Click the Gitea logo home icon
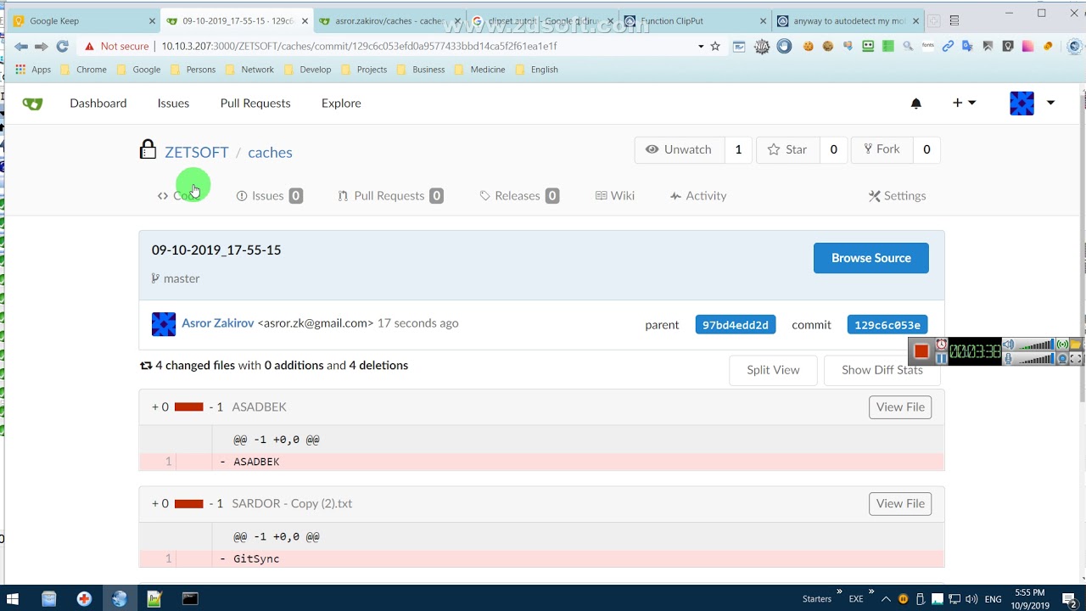The height and width of the screenshot is (611, 1086). point(32,104)
